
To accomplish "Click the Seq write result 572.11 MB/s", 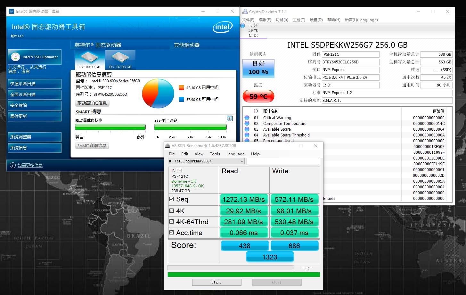I will 294,199.
